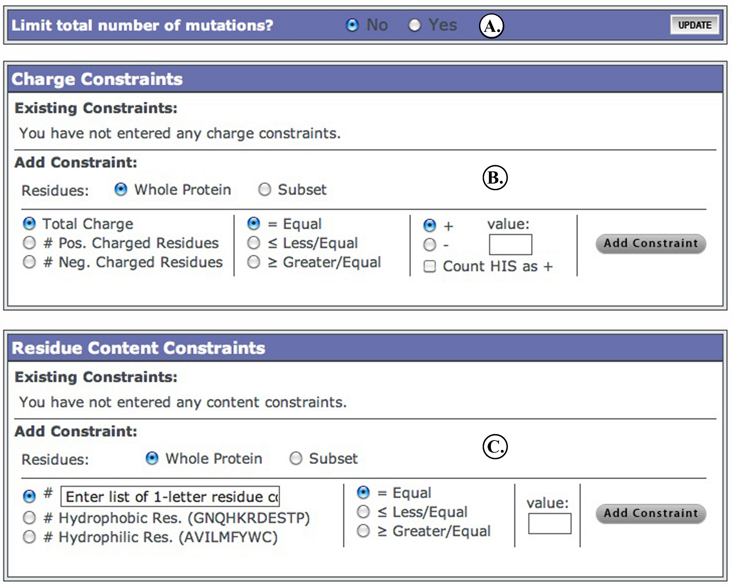The height and width of the screenshot is (585, 732).
Task: Select the Total Charge option
Action: [29, 223]
